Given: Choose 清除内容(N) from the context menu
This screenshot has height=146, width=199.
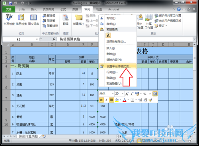Looking at the screenshot, I should click(118, 60).
